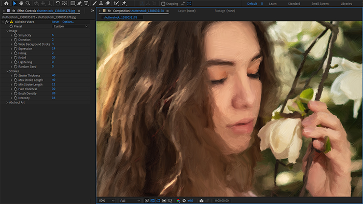Click the Wide Background Stroke label
Screen dimensions: 363x204
[34, 44]
